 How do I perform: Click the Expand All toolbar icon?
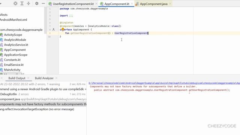pyautogui.click(x=22, y=3)
